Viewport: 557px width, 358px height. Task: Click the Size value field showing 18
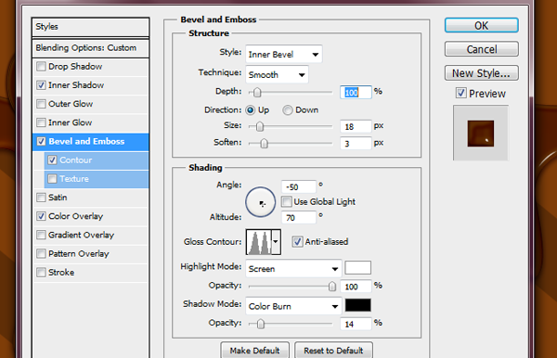click(356, 126)
